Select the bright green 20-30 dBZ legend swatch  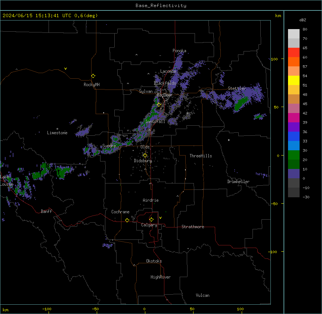click(294, 155)
